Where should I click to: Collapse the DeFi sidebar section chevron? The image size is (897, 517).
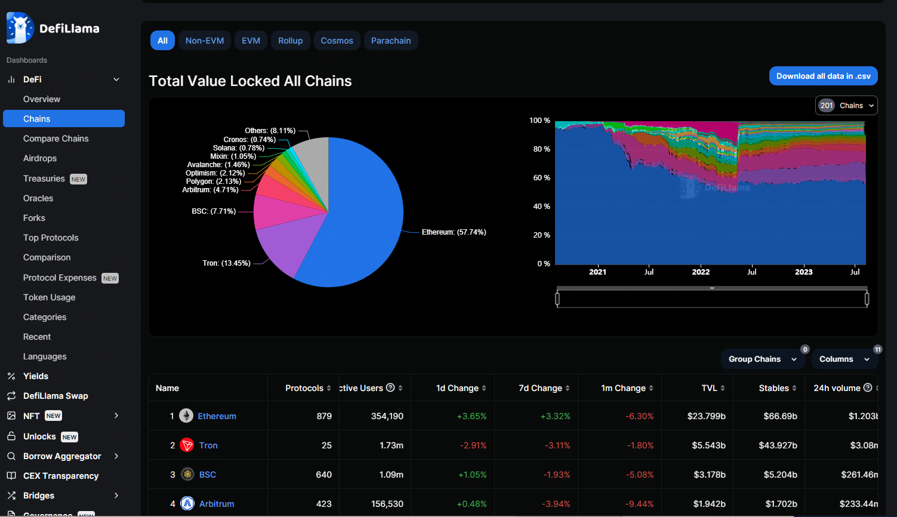click(116, 79)
